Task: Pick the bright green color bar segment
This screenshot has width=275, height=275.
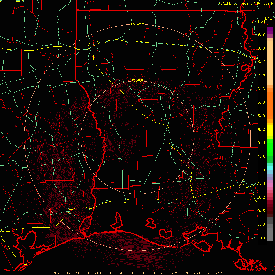Action: pyautogui.click(x=270, y=147)
